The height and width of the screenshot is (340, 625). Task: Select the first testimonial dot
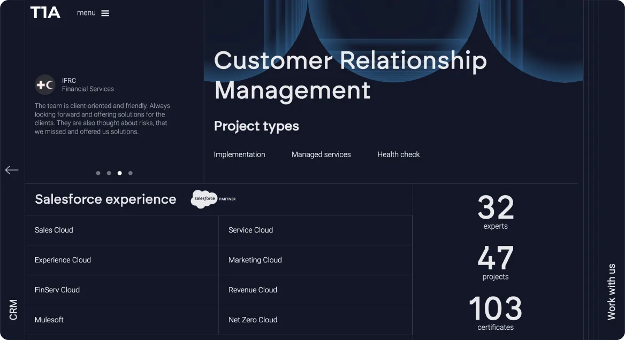(x=98, y=173)
